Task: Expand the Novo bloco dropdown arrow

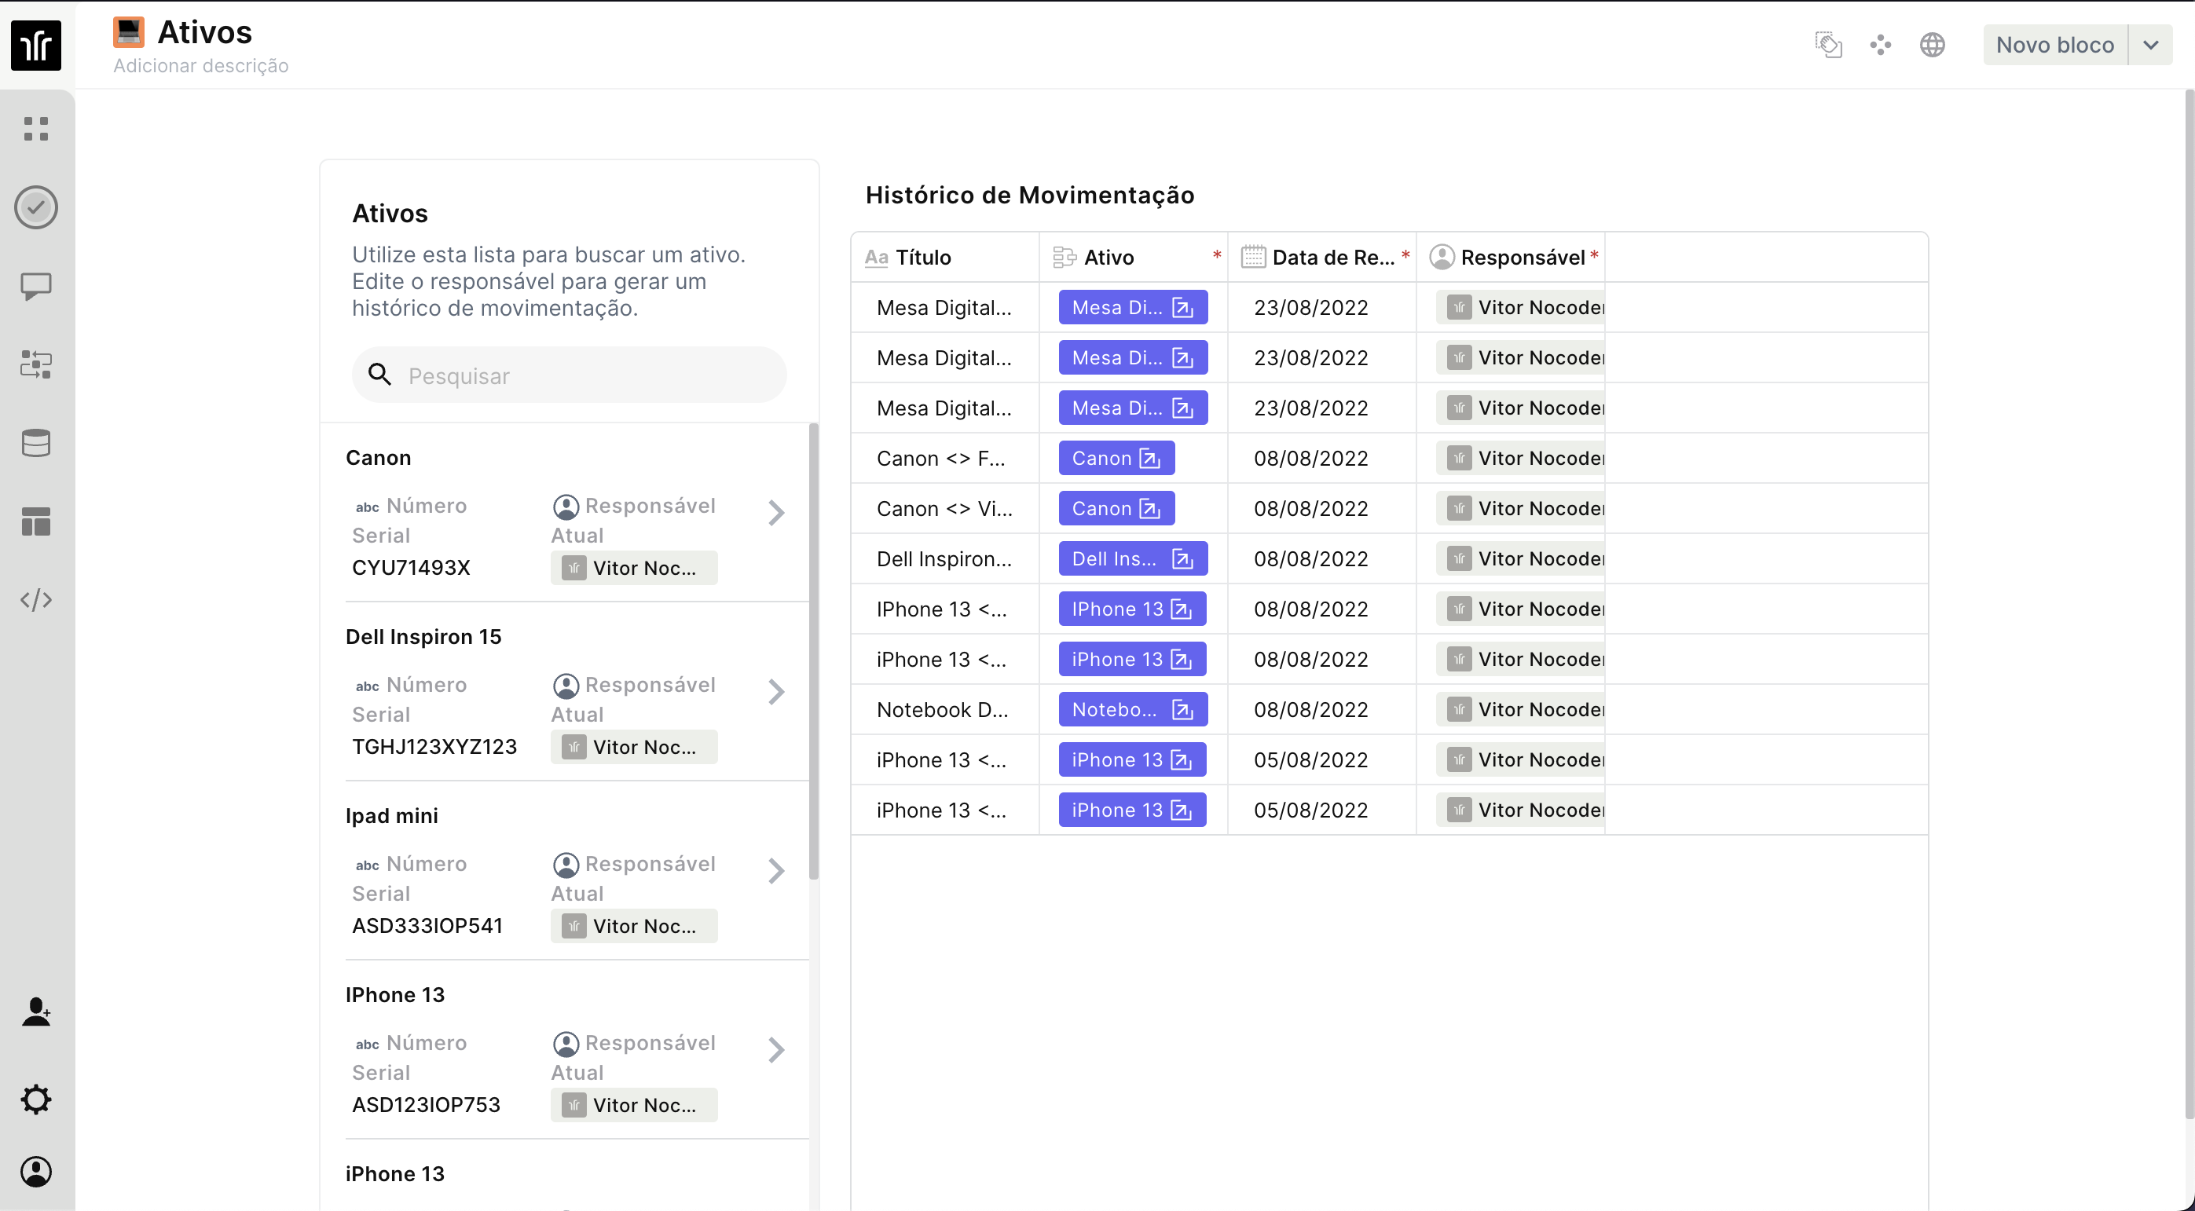Action: [x=2150, y=44]
